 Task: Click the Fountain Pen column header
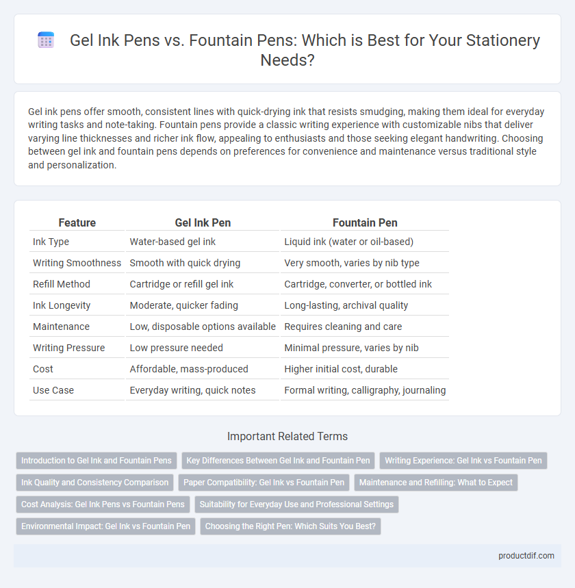pos(365,222)
